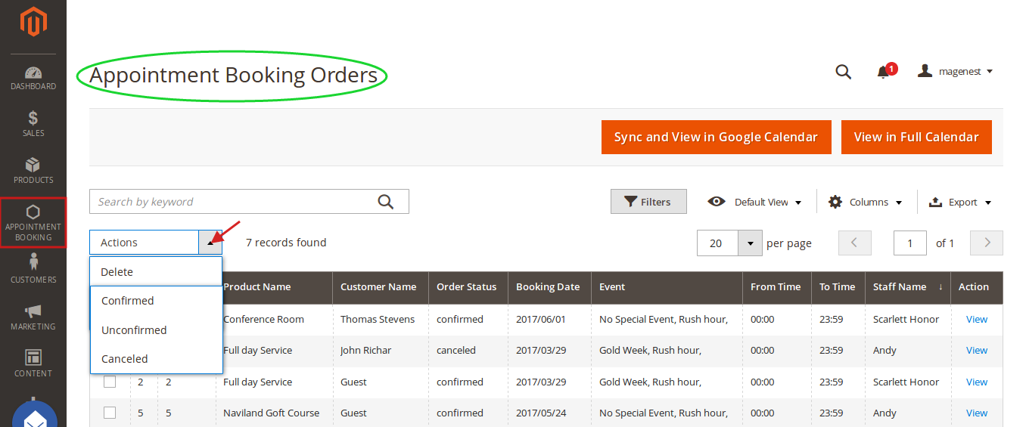Viewport: 1026px width, 427px height.
Task: Click the Magento logo icon
Action: (33, 23)
